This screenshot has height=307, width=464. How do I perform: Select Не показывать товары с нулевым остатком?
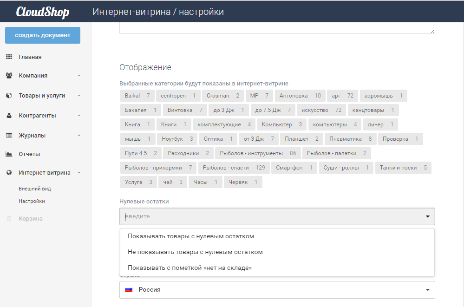277,252
